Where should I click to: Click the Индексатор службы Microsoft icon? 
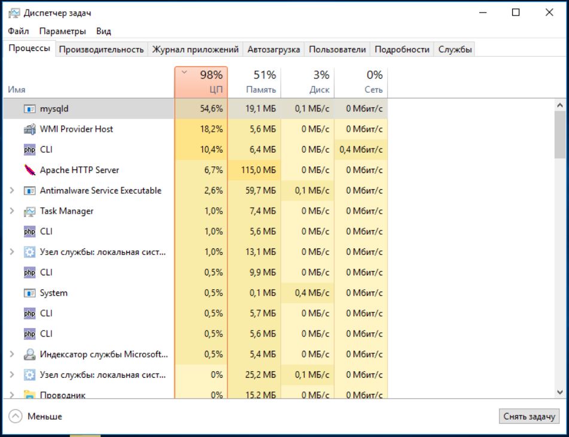[x=29, y=354]
